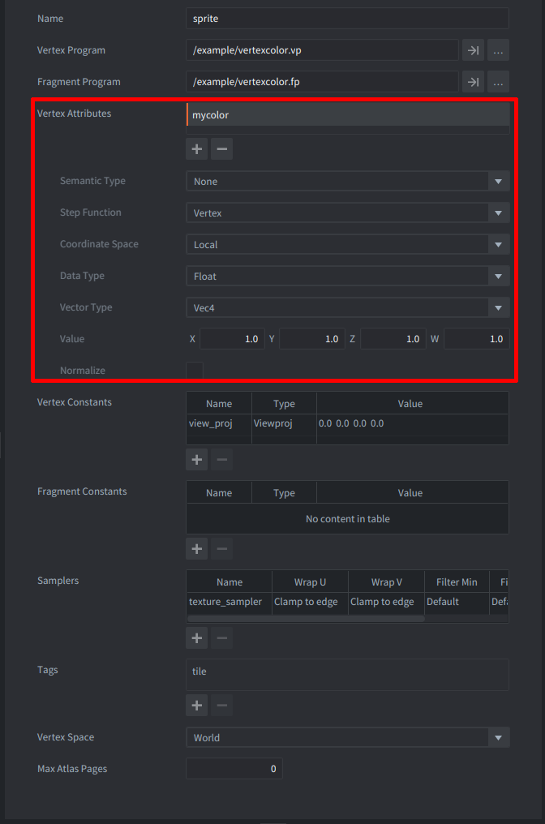This screenshot has width=545, height=824.
Task: Browse for Vertex Program file
Action: pos(498,50)
